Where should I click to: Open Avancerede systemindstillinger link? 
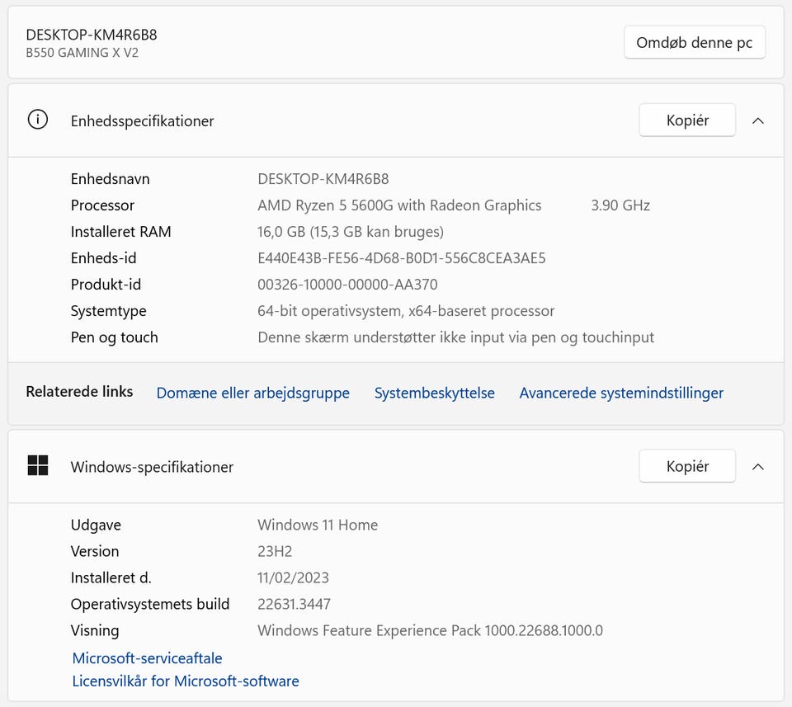pos(620,393)
